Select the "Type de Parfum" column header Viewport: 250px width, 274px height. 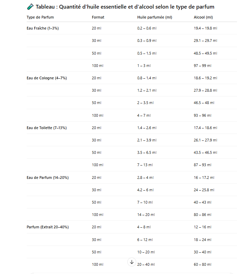click(x=40, y=17)
